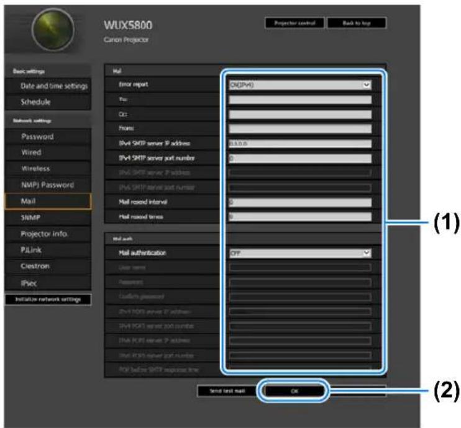Select the Mail menu item
The width and height of the screenshot is (461, 428).
pos(48,201)
